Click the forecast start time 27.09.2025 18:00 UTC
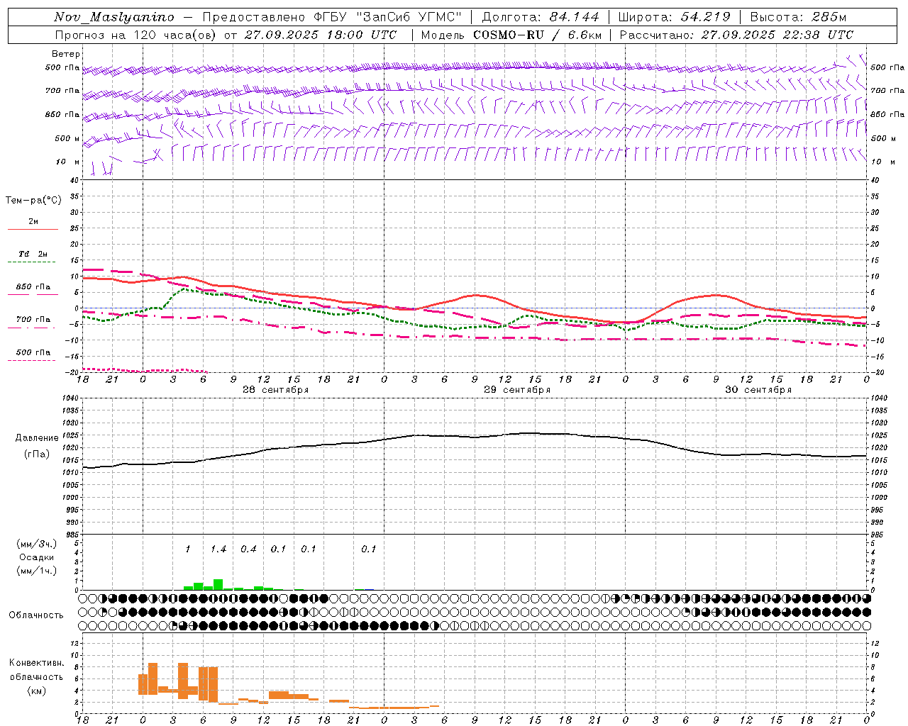 click(x=321, y=35)
